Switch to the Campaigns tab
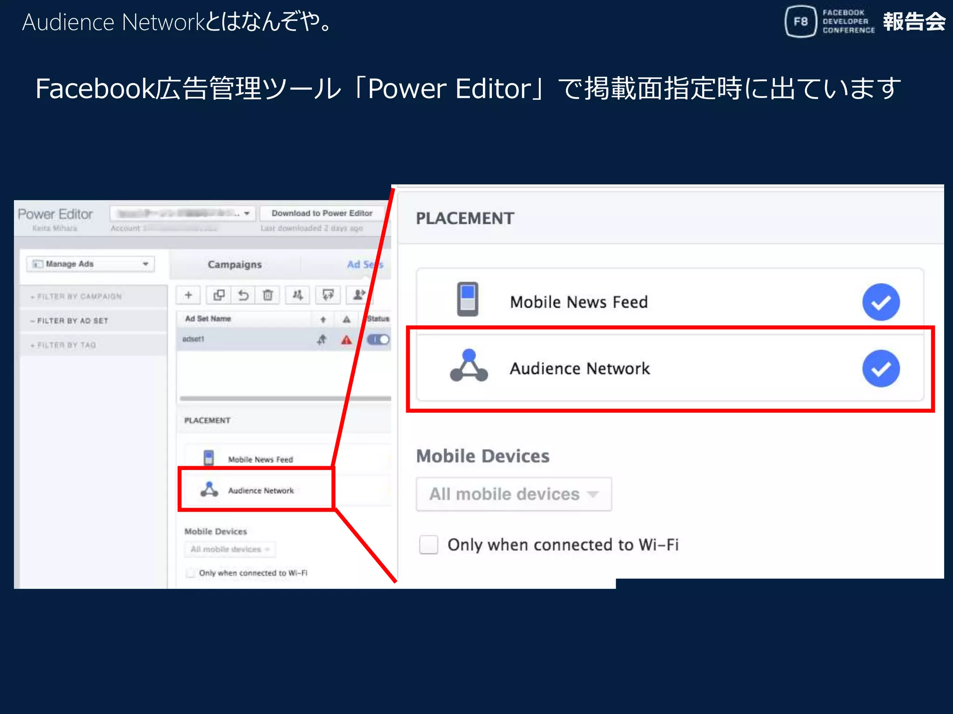 [x=235, y=264]
